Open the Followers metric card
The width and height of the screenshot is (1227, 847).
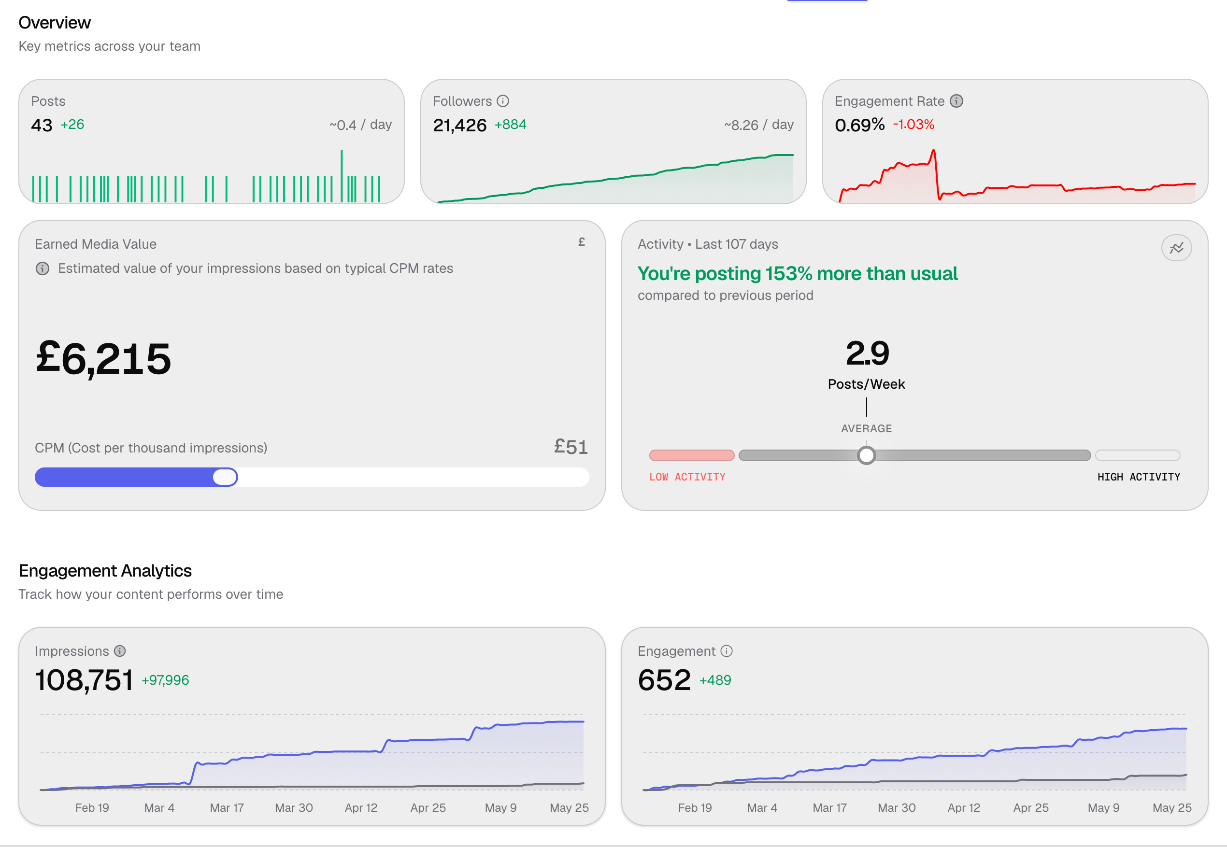613,141
